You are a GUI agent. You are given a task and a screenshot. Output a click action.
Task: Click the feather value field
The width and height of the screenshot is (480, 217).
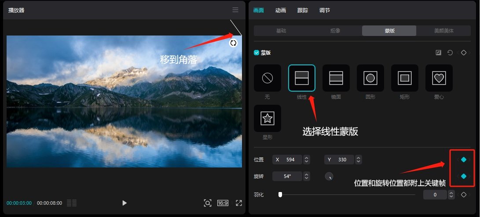point(435,194)
